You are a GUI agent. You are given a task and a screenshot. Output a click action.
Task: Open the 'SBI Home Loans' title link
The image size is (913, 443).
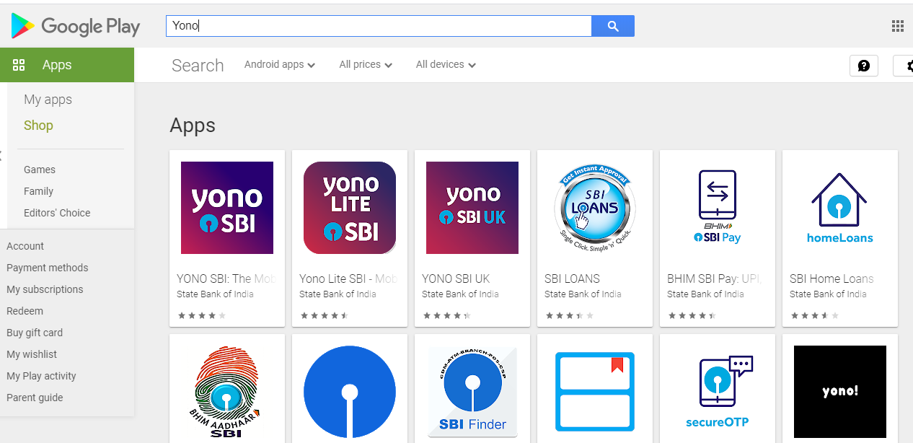(832, 278)
